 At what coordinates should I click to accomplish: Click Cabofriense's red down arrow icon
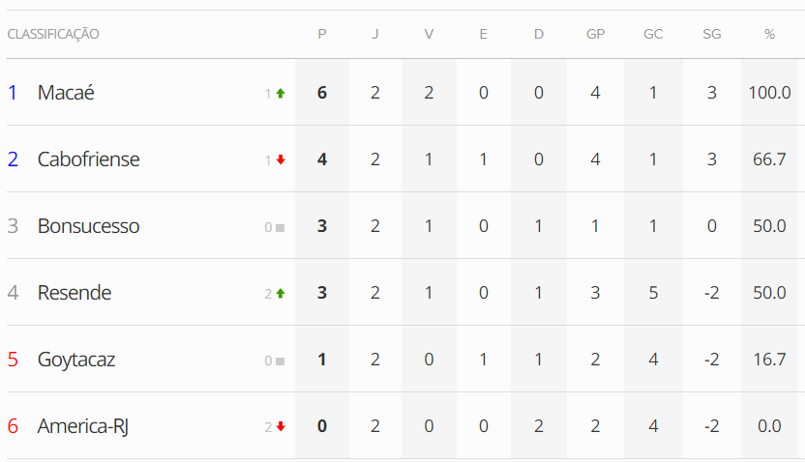(281, 160)
